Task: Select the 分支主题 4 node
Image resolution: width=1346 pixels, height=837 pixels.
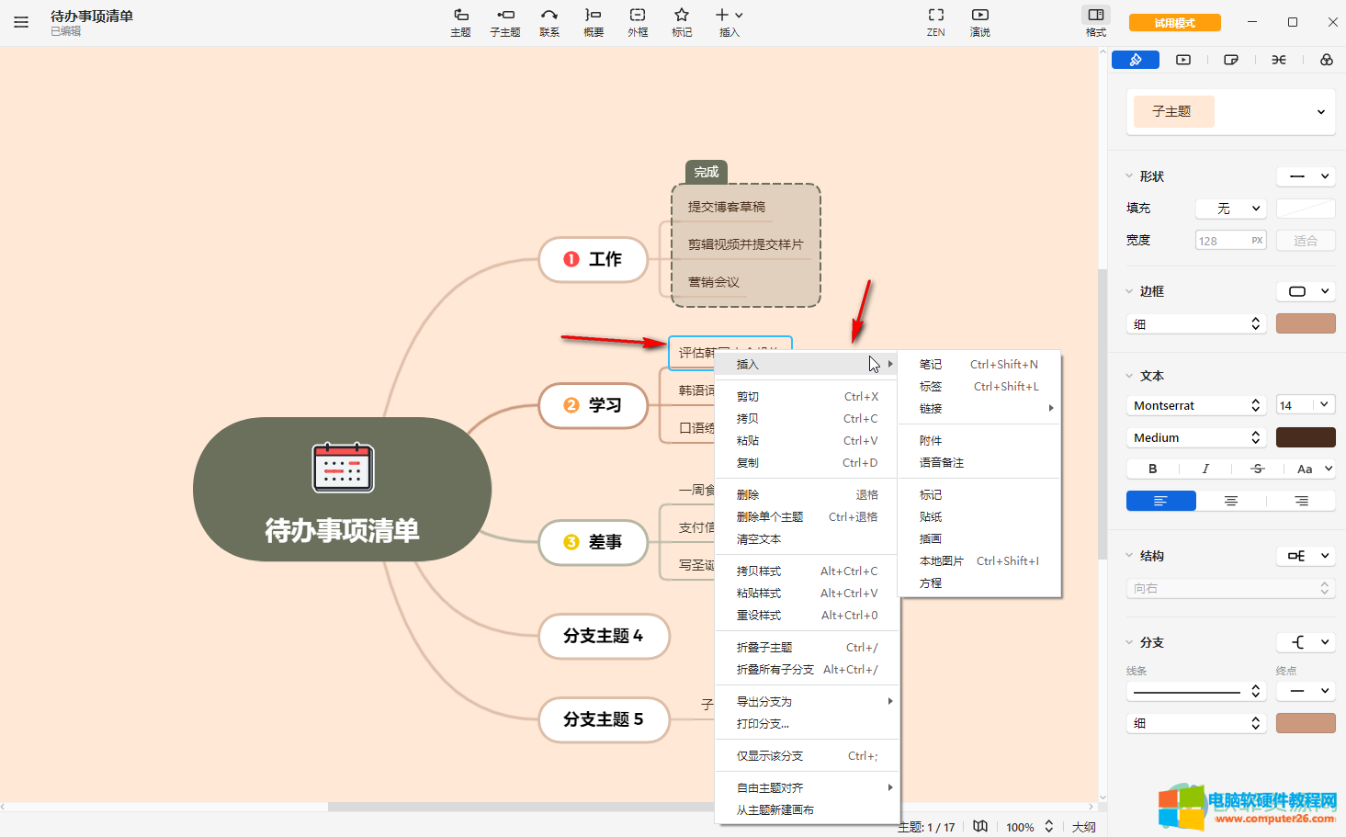Action: pos(604,636)
